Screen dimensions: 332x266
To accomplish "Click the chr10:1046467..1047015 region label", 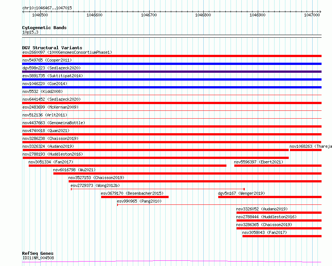I will (47, 8).
